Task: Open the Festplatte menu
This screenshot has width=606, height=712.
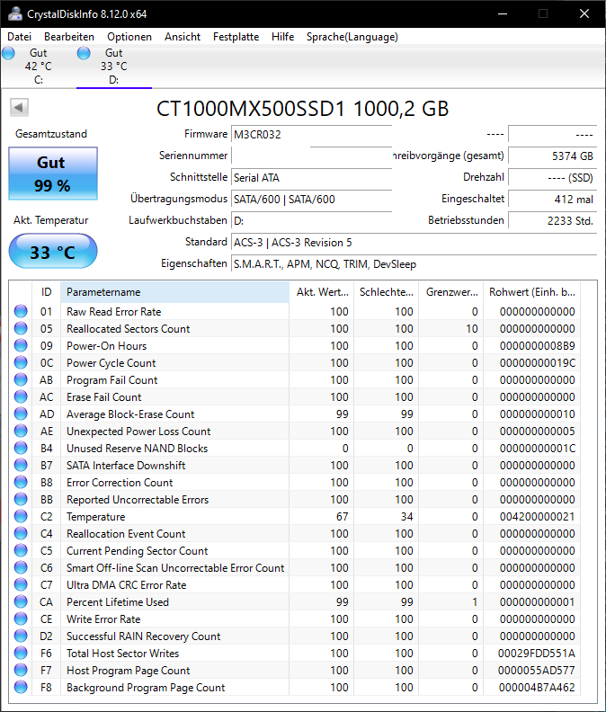Action: click(x=236, y=37)
